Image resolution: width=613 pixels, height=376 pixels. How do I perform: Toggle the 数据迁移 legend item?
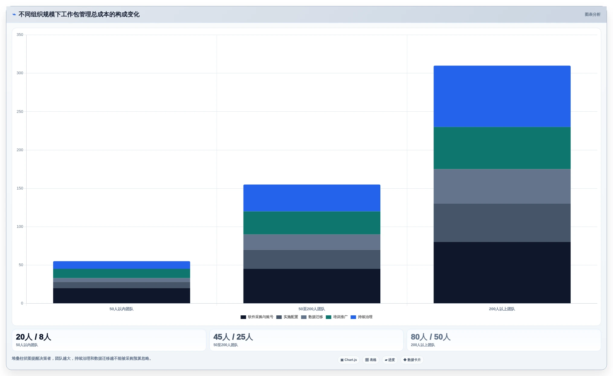[x=312, y=317]
